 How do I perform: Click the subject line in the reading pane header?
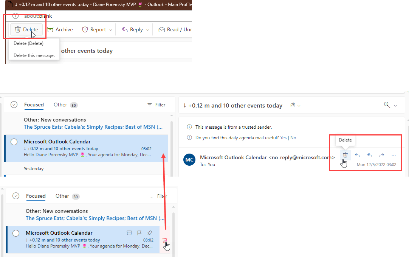point(233,105)
